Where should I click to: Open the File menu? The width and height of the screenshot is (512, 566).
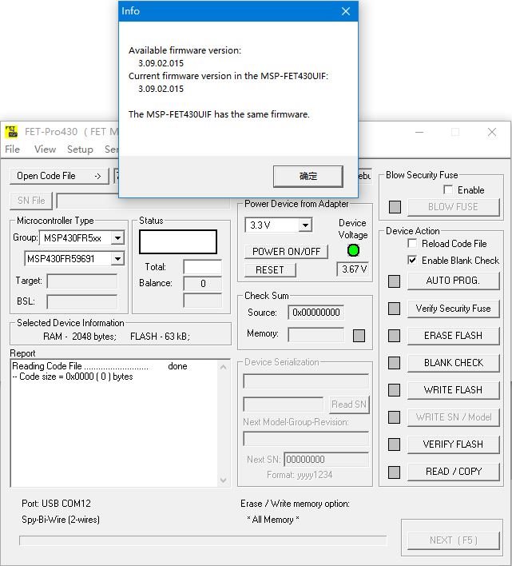tap(12, 149)
